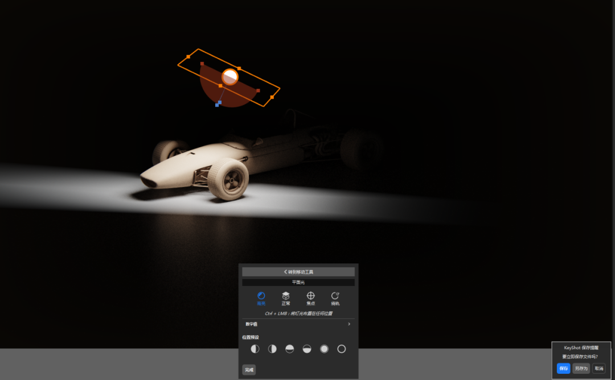
Task: Apply the right-half-filled position preset
Action: click(272, 349)
